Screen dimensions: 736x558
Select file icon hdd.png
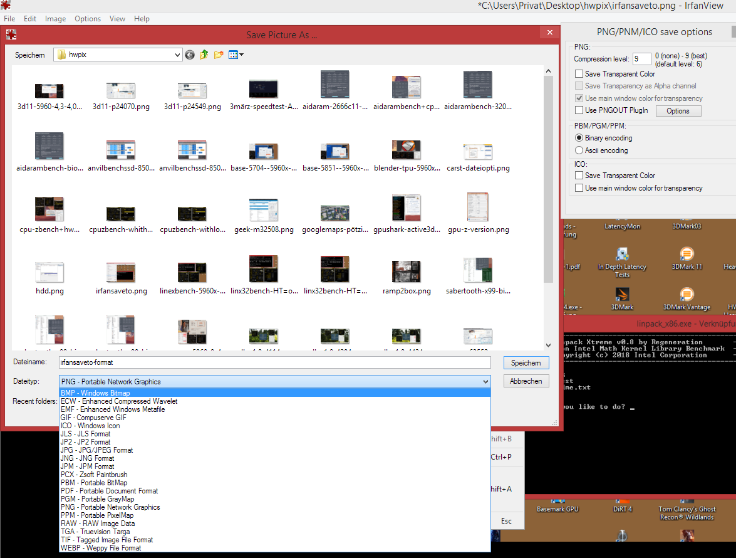click(x=49, y=273)
